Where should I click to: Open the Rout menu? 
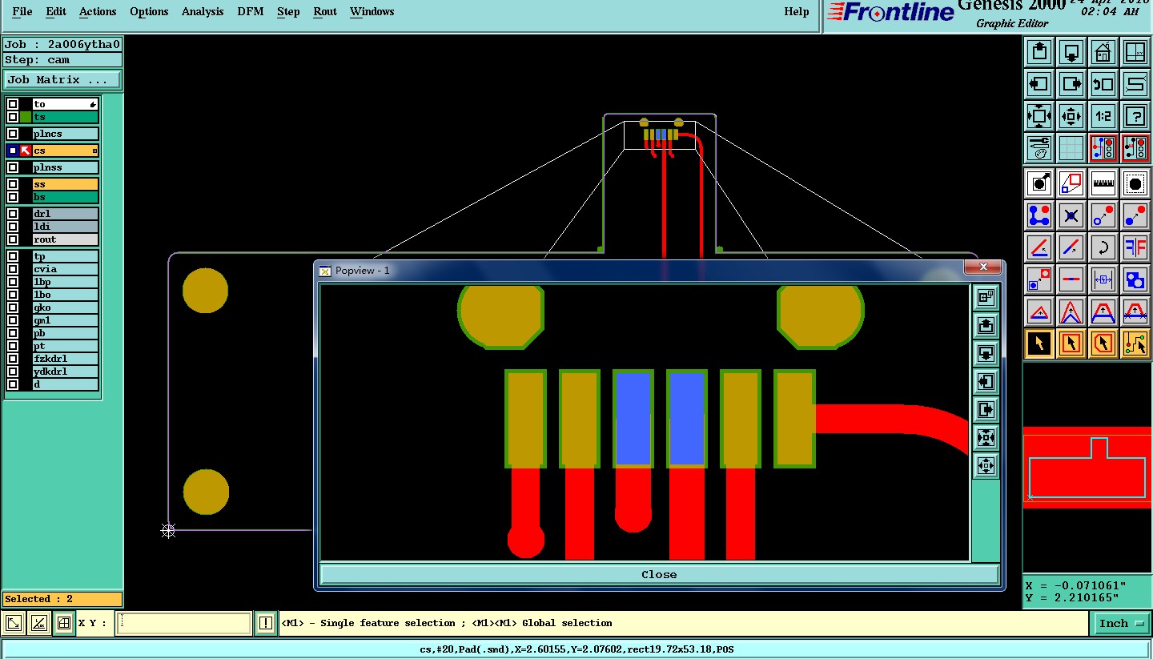[x=325, y=11]
